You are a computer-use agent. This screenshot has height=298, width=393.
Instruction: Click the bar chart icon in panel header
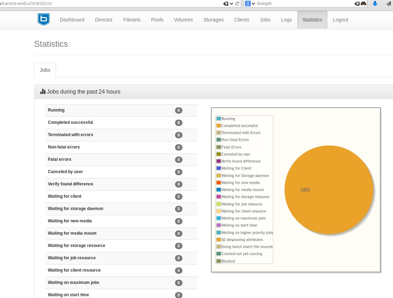[x=43, y=91]
